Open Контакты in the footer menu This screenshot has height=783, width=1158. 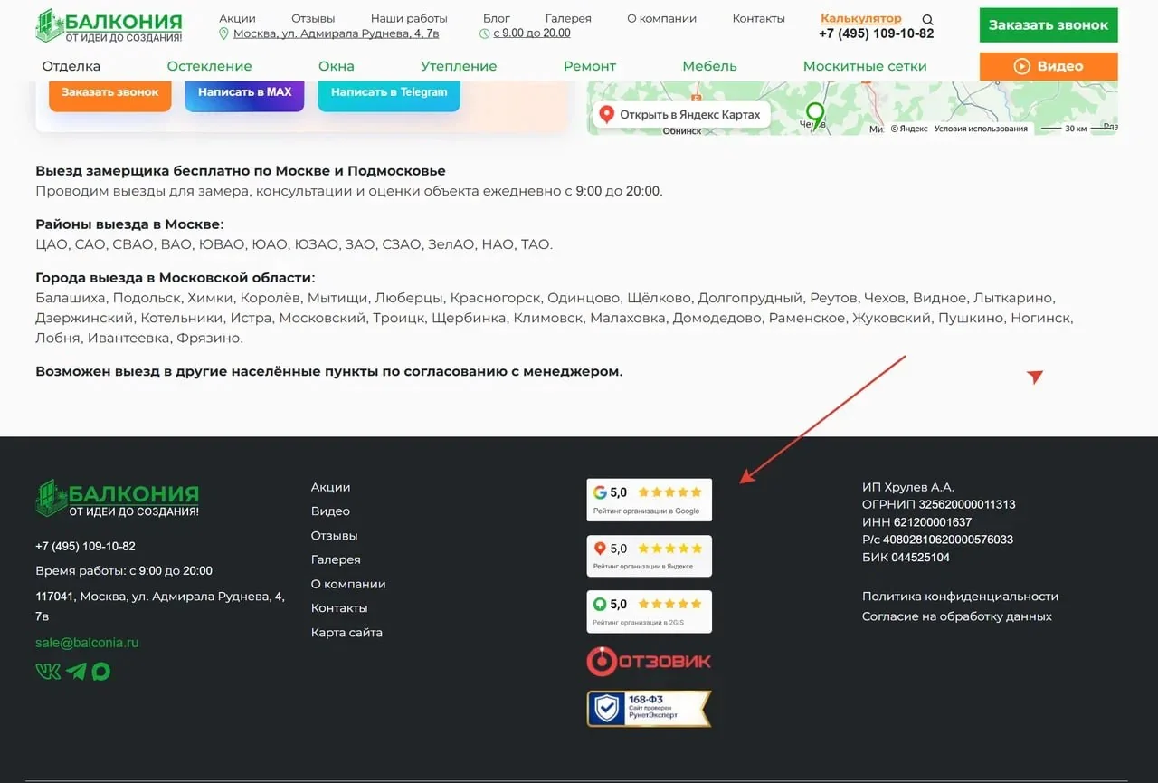(339, 608)
